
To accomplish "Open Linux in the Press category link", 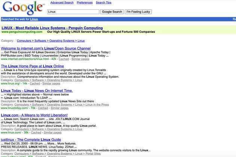I will pos(61,105).
